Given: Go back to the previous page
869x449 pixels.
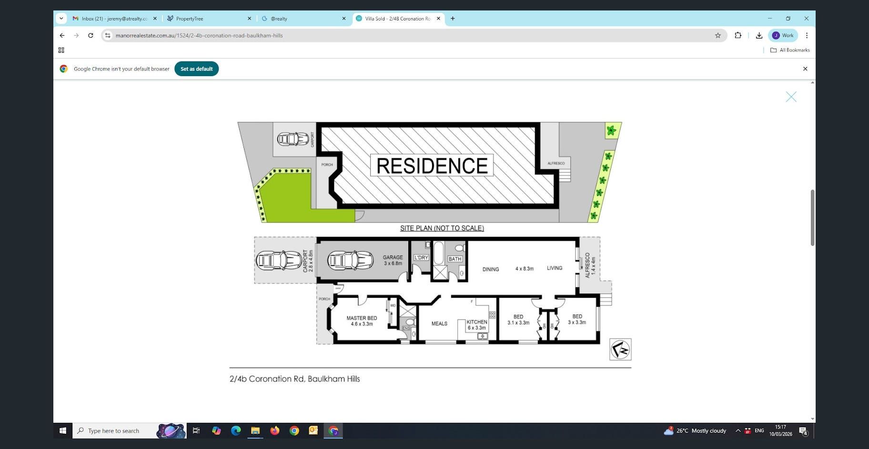Looking at the screenshot, I should click(x=62, y=35).
